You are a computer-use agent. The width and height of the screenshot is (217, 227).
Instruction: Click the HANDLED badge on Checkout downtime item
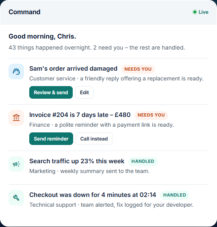tap(175, 195)
